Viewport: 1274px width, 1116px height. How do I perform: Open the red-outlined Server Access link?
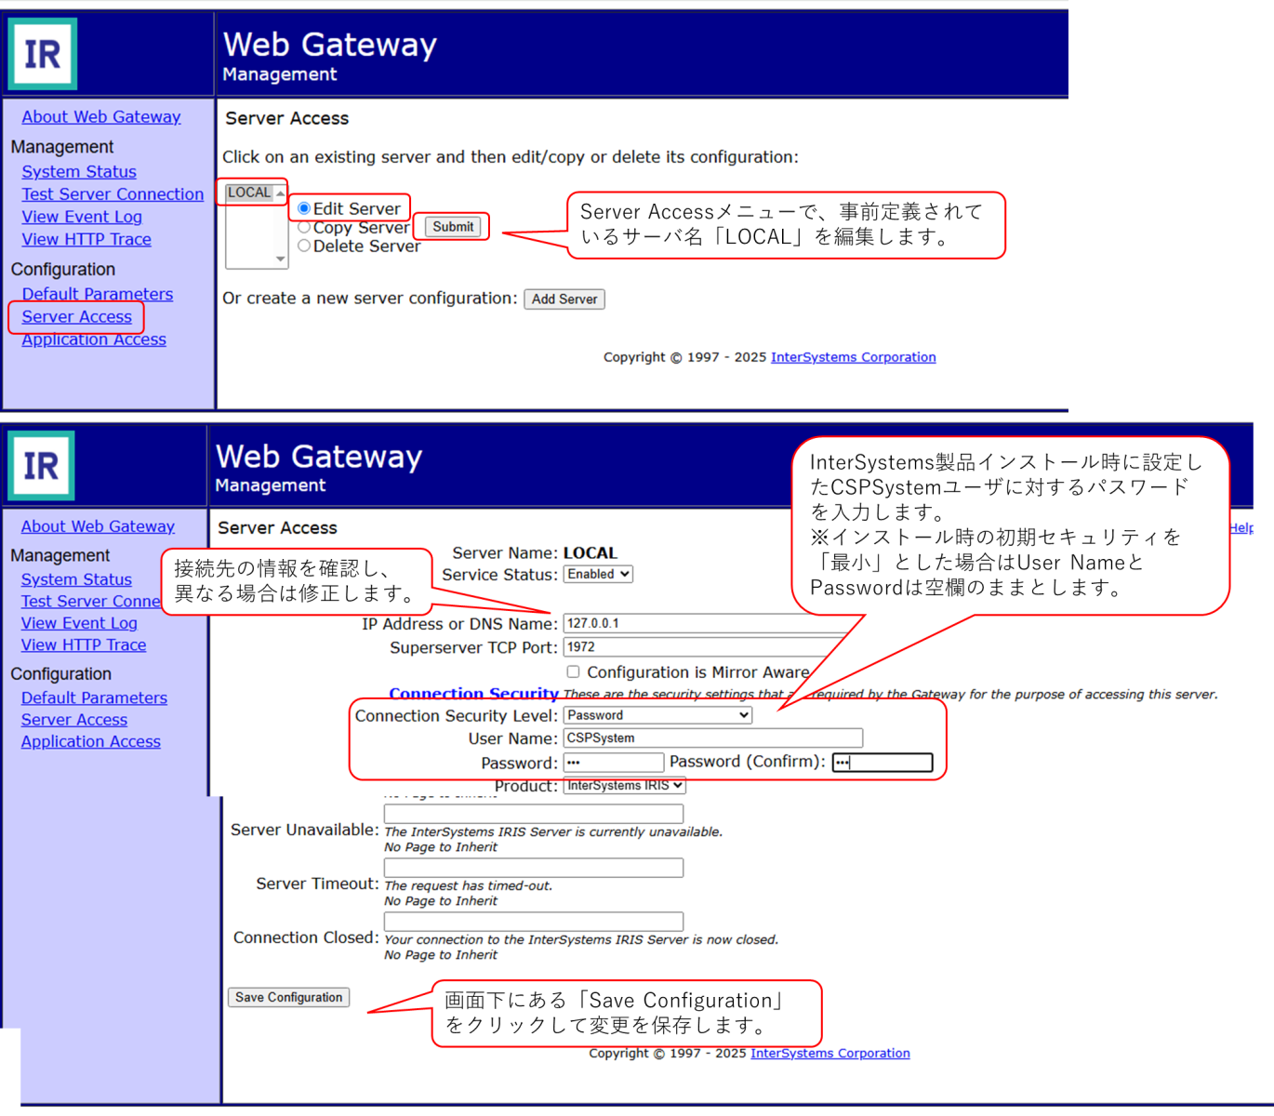[x=76, y=317]
